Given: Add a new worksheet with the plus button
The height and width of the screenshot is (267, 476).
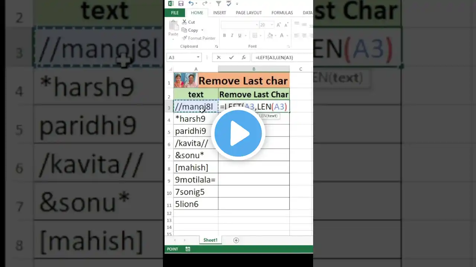Looking at the screenshot, I should tap(236, 240).
